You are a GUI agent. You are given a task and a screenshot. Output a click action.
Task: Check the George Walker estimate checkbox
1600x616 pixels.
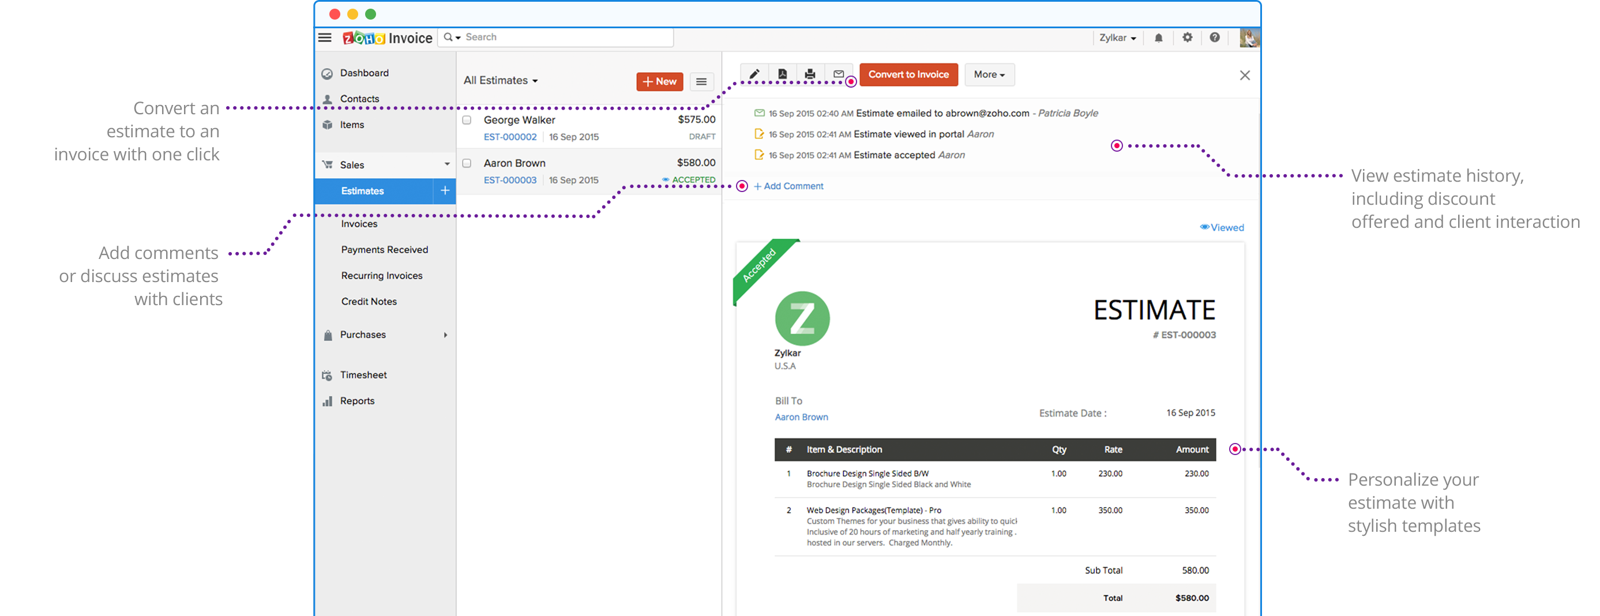pyautogui.click(x=467, y=121)
